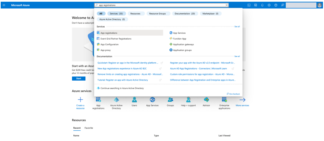Viewport: 324px width, 141px height.
Task: Open the Help question mark icon
Action: pyautogui.click(x=276, y=5)
